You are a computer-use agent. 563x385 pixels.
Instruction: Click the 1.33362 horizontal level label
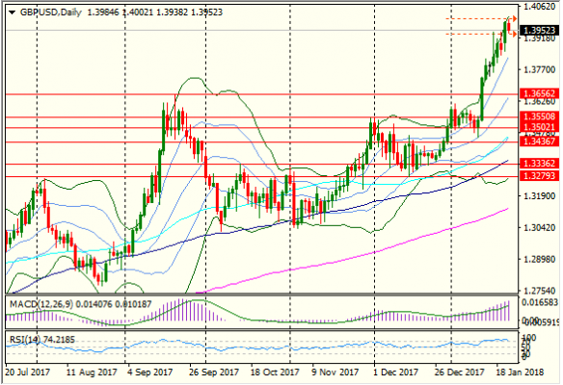coord(540,164)
